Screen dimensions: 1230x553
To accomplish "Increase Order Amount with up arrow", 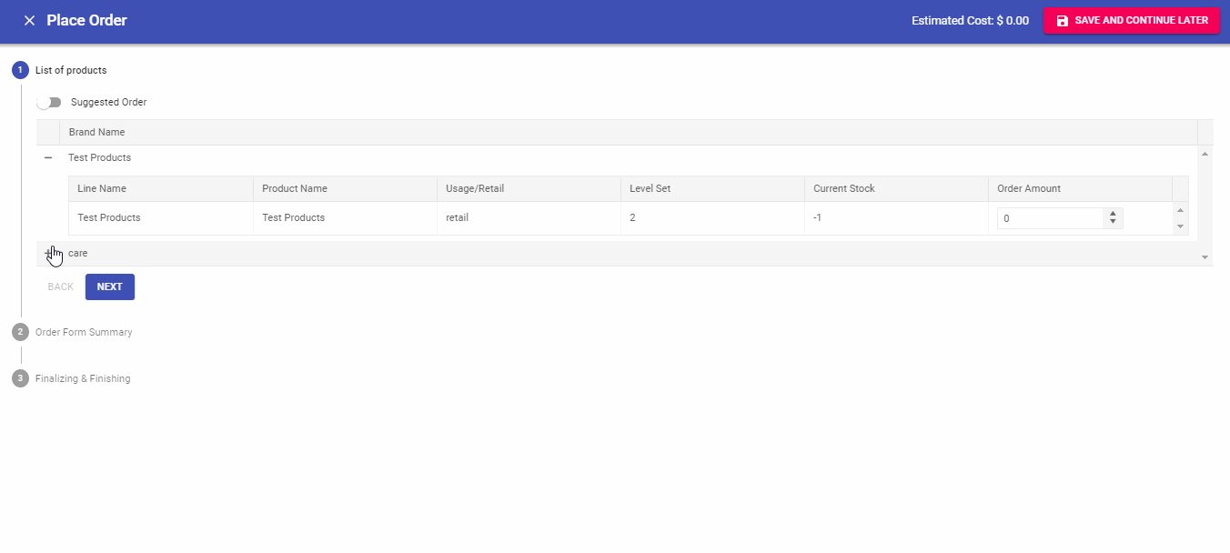I will coord(1113,214).
